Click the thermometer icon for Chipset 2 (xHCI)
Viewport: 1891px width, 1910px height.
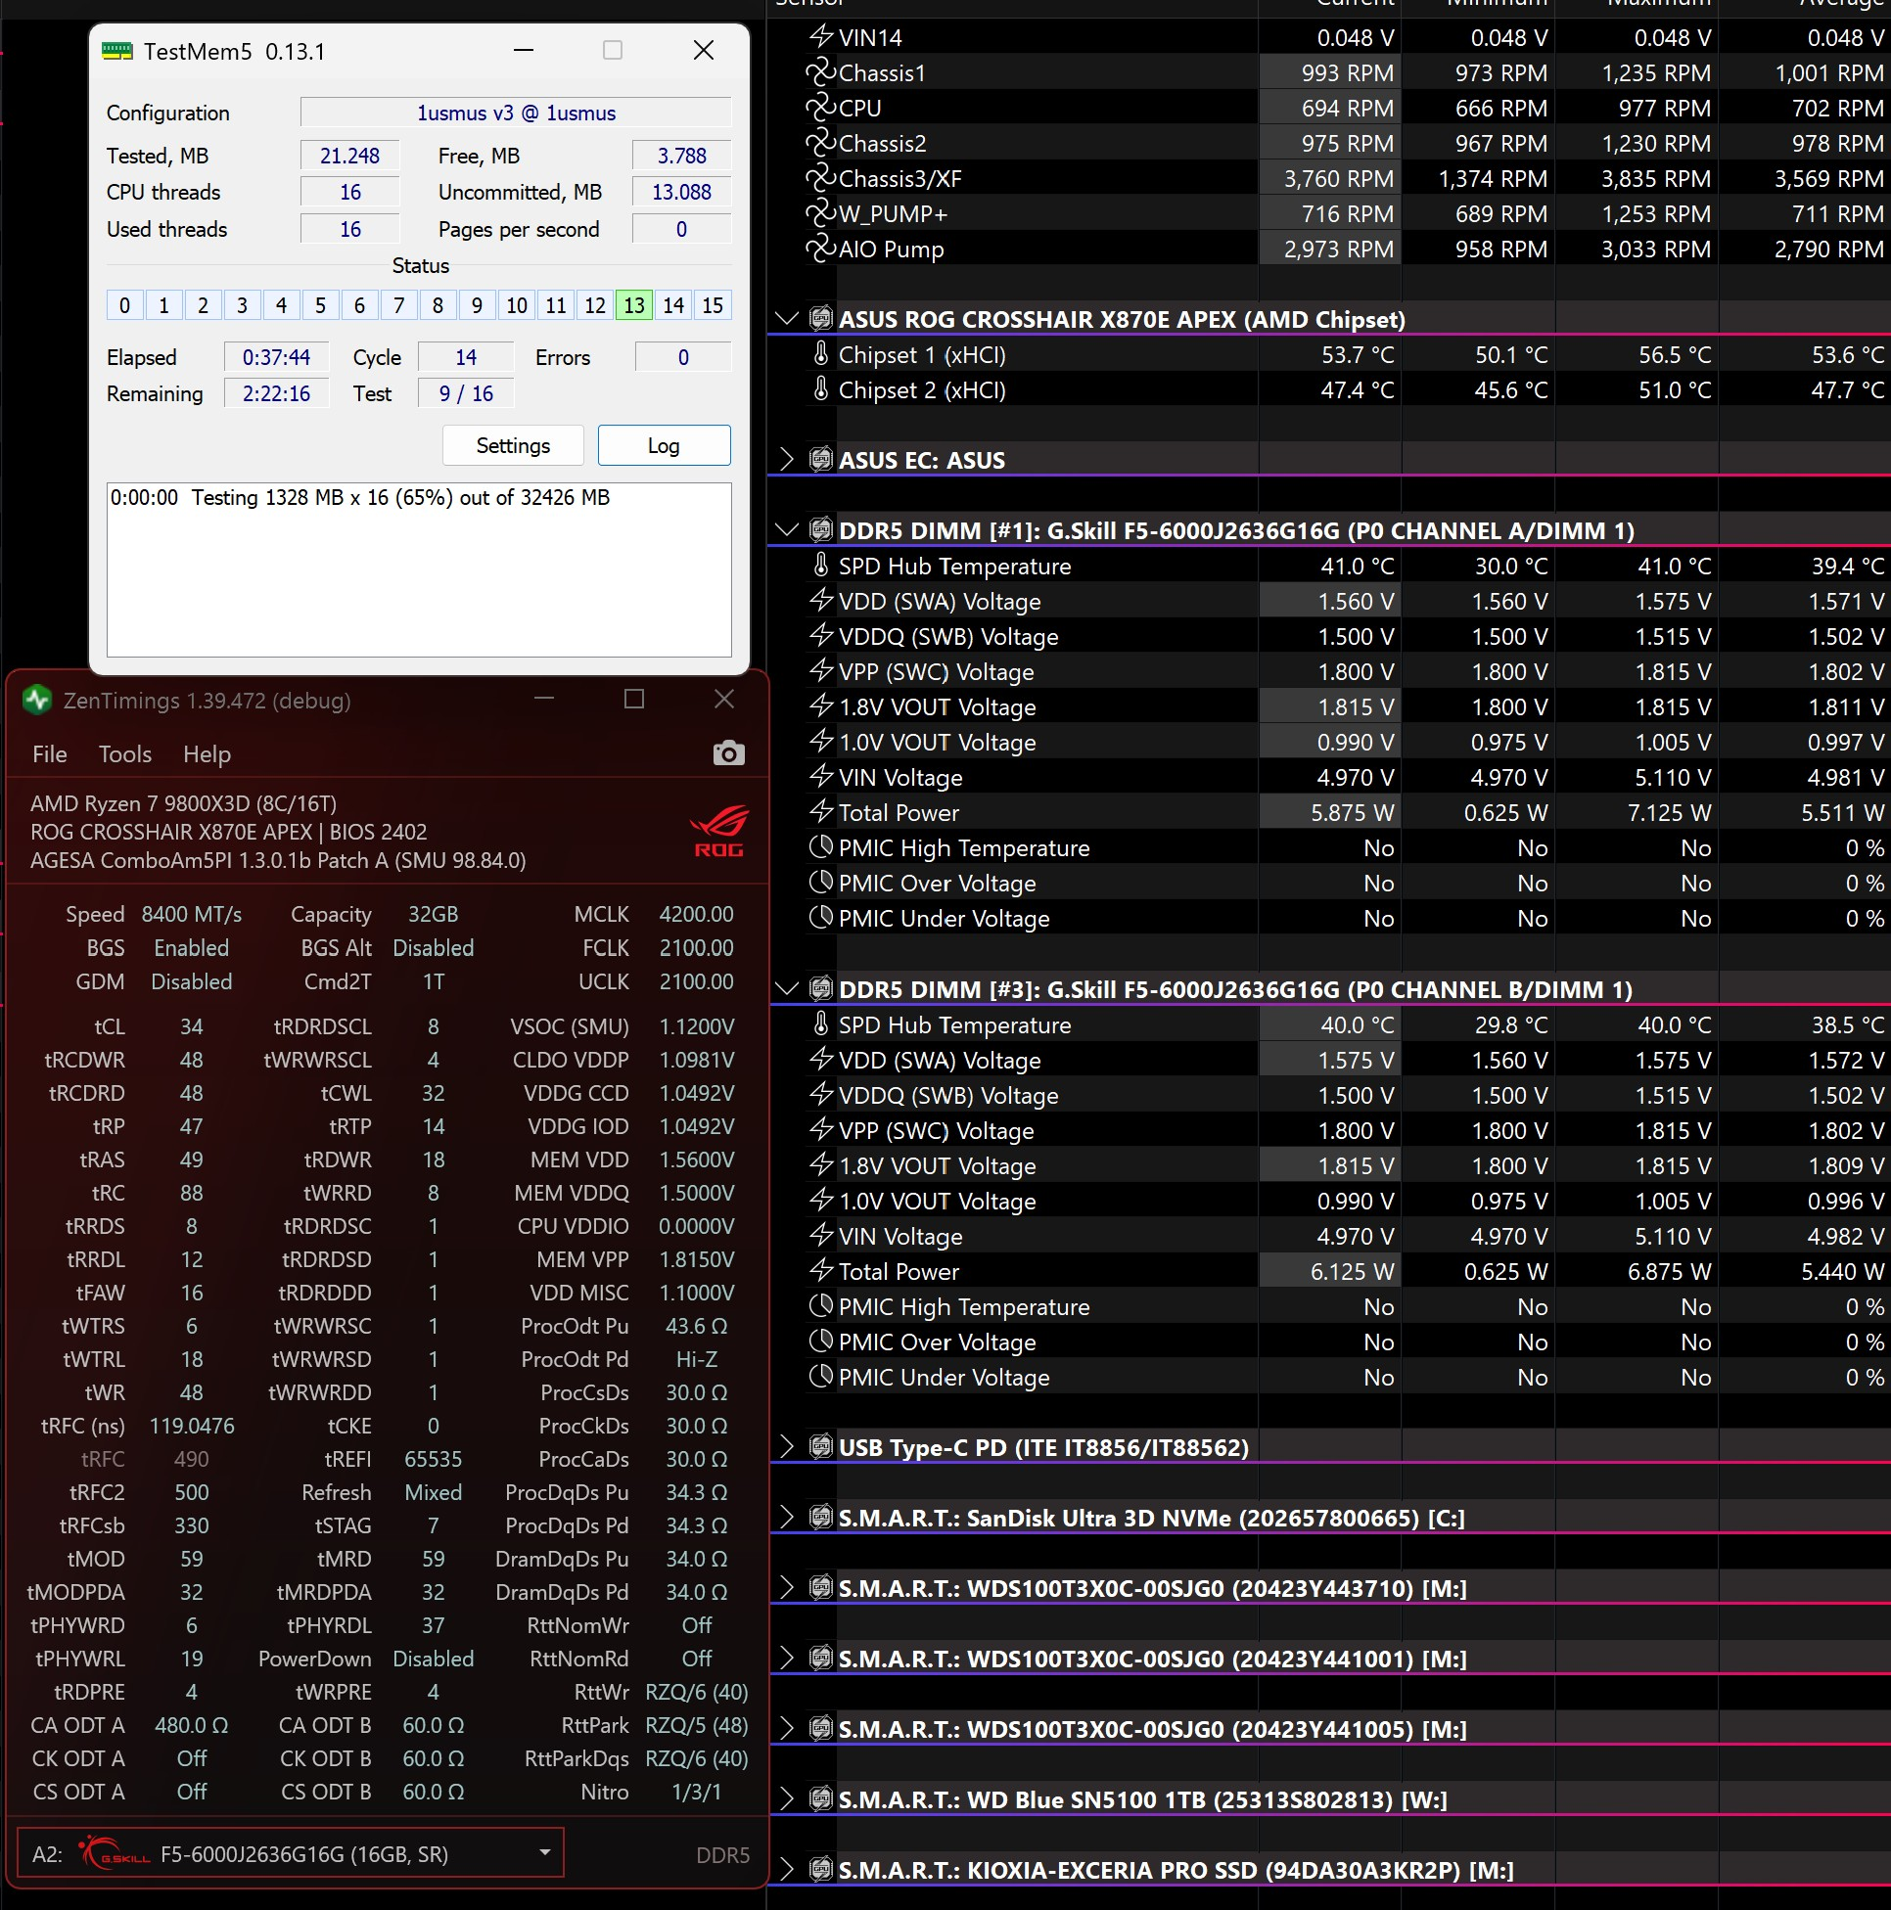point(820,389)
